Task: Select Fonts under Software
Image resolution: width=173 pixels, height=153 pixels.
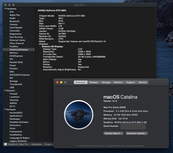Action: (x=12, y=128)
